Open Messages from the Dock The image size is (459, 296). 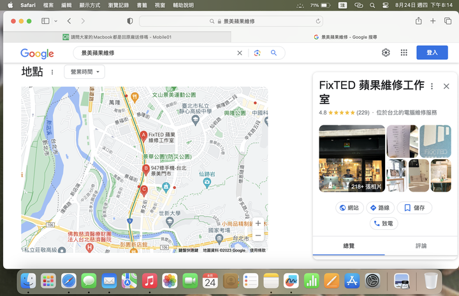pos(89,281)
